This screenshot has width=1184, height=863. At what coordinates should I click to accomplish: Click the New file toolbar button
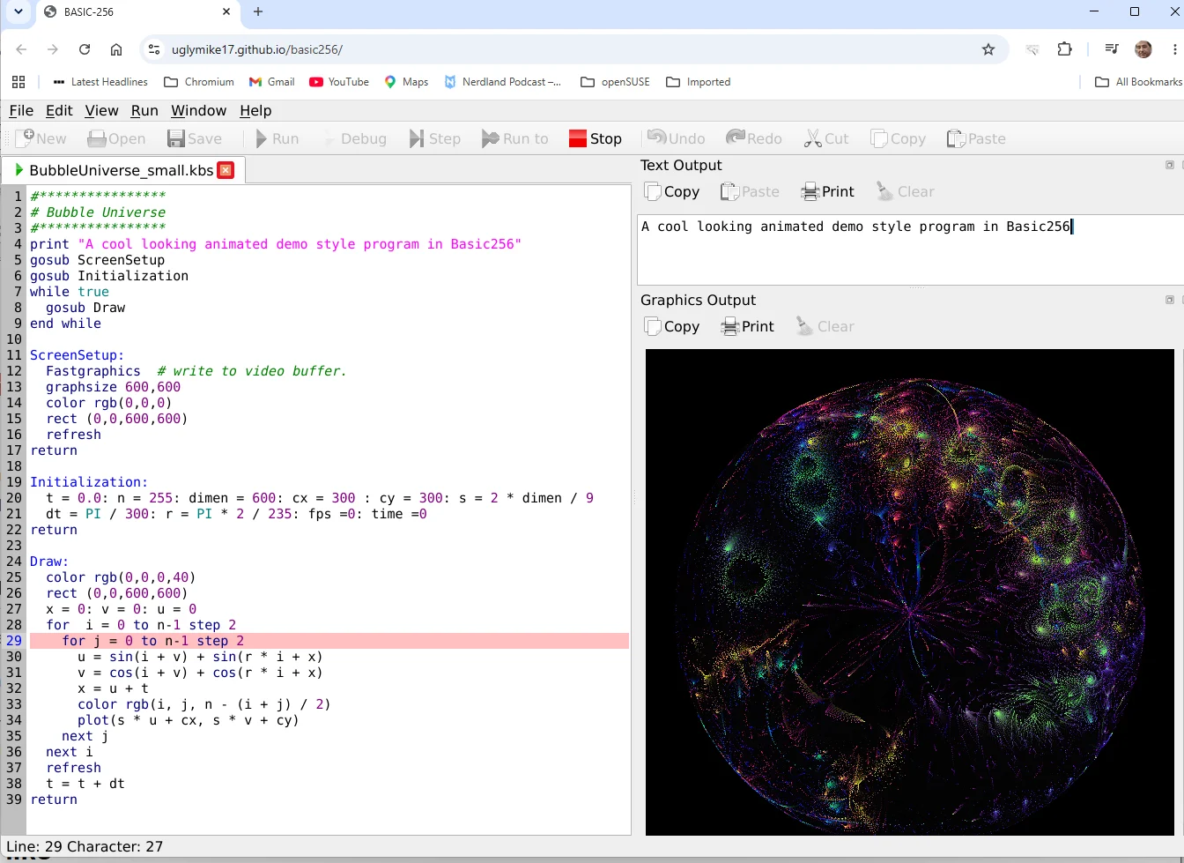click(x=41, y=138)
